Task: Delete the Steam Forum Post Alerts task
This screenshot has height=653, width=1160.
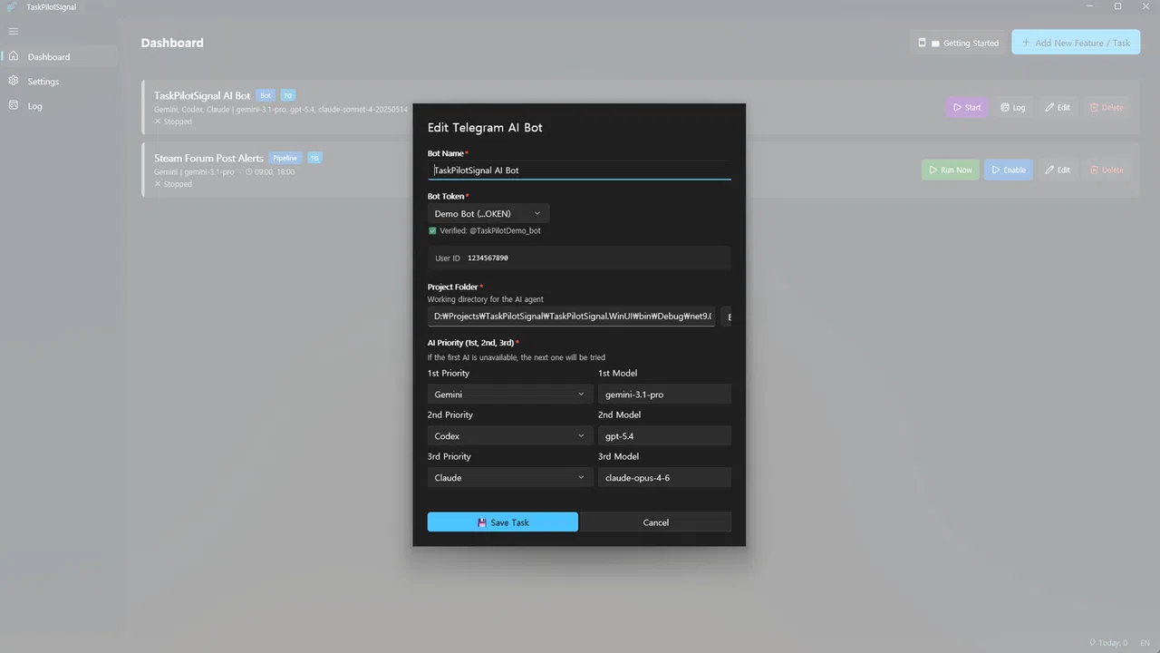Action: pyautogui.click(x=1107, y=170)
